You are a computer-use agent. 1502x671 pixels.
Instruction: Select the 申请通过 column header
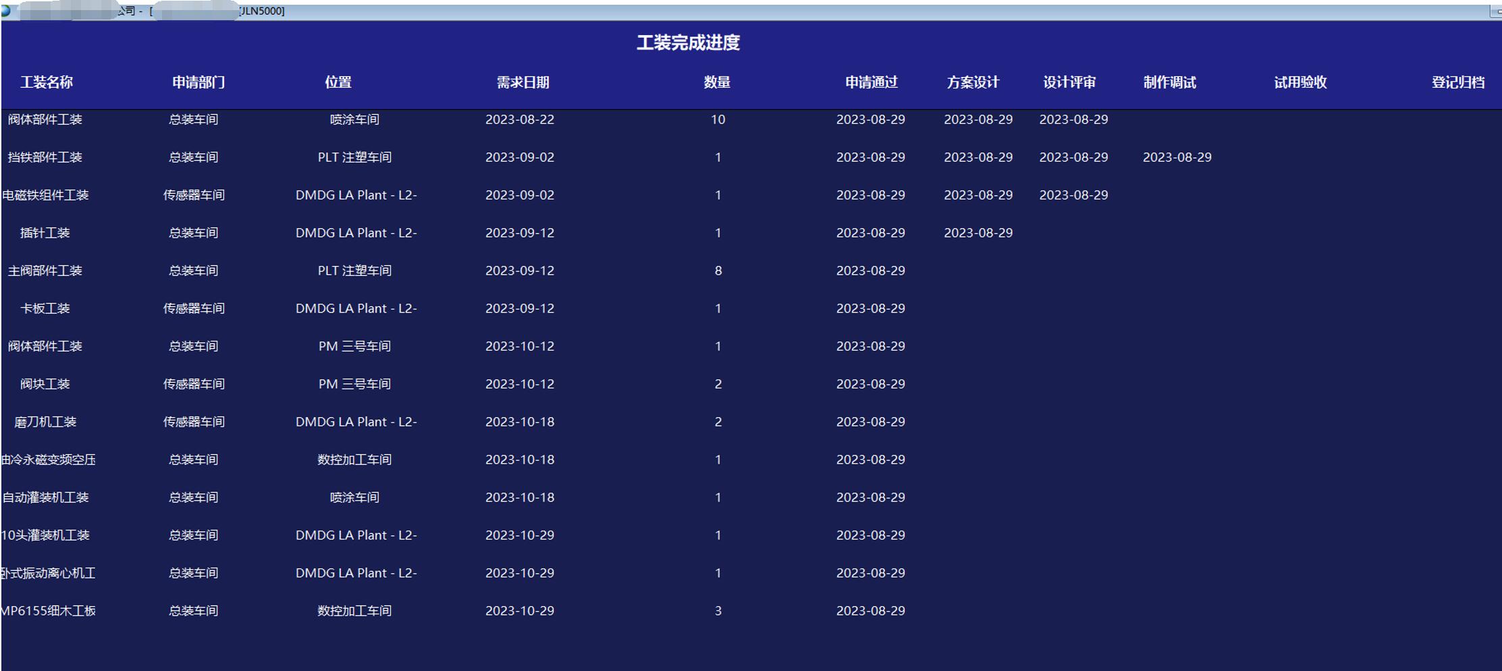coord(871,82)
